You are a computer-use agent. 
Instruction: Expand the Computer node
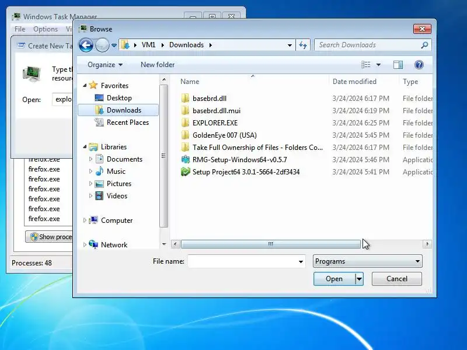tap(85, 220)
